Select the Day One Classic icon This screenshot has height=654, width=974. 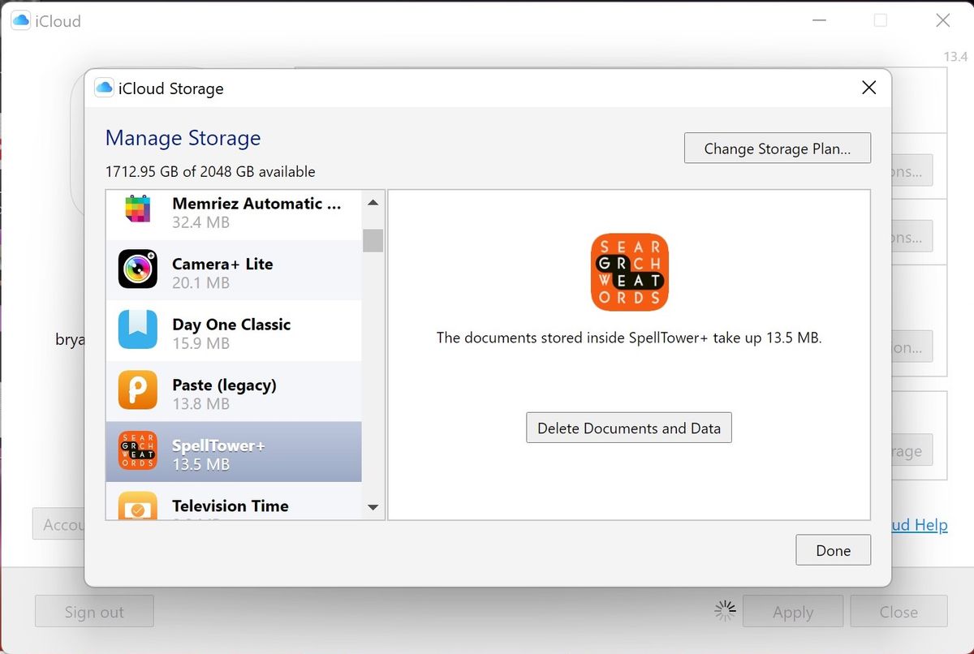click(x=138, y=331)
